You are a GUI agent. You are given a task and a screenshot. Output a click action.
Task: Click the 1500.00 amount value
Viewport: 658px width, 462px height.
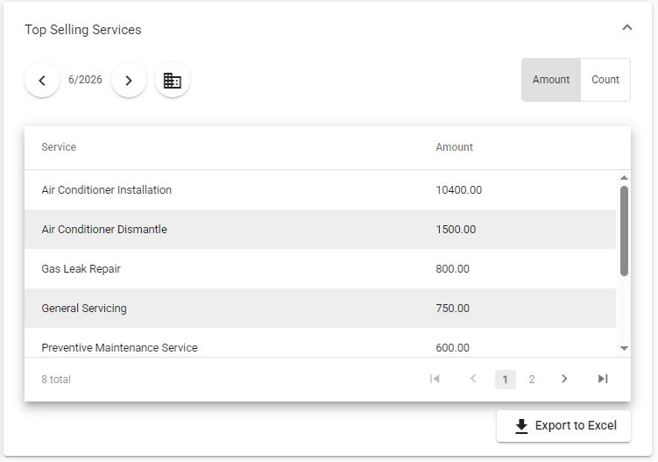click(x=456, y=230)
